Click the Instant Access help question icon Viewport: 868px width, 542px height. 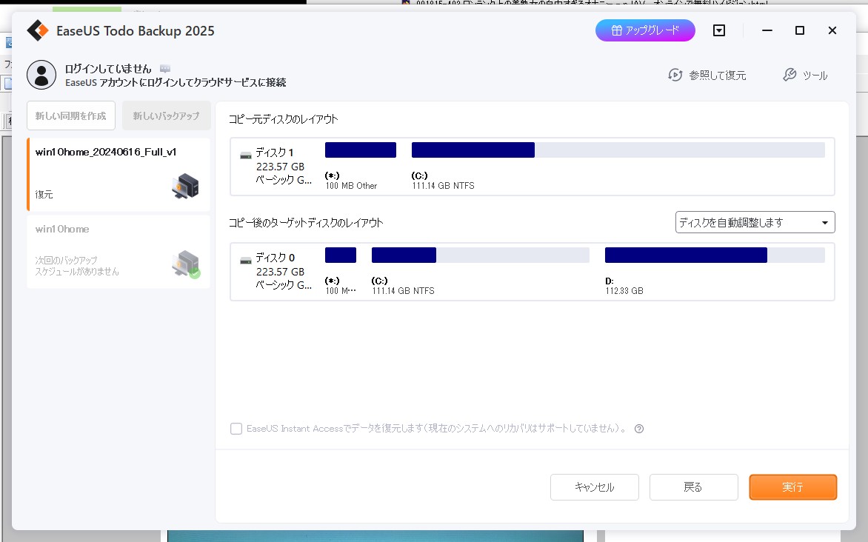coord(639,429)
